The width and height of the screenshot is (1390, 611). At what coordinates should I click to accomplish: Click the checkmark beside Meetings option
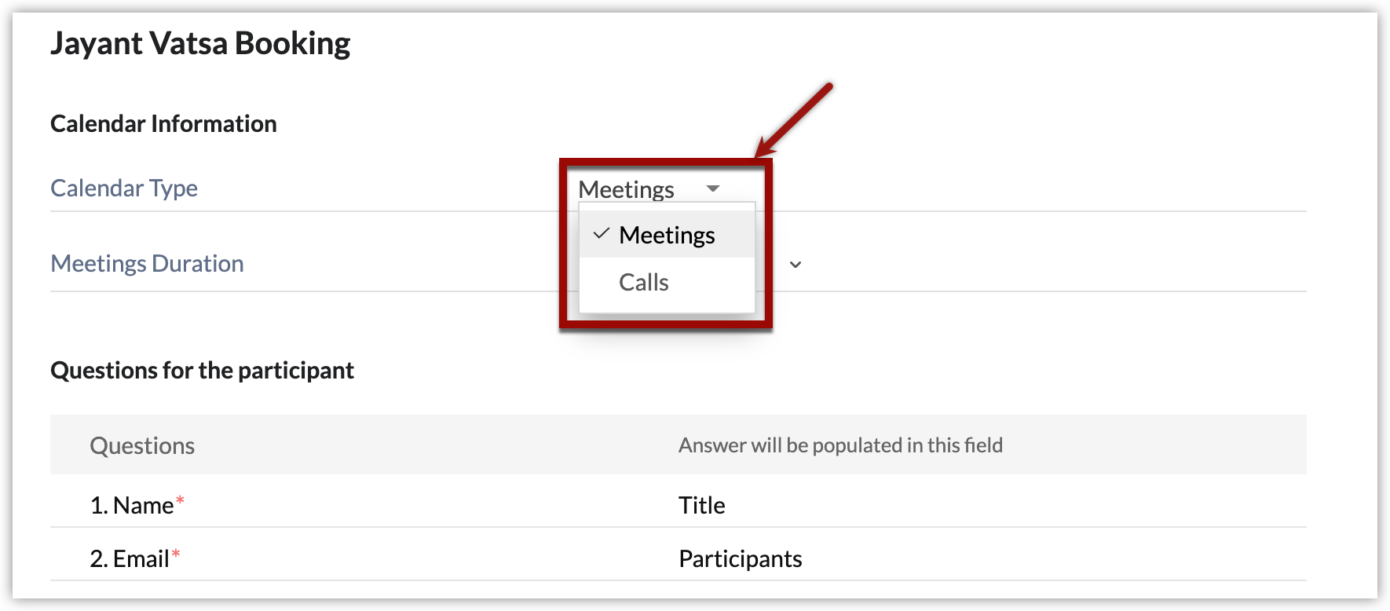tap(602, 234)
